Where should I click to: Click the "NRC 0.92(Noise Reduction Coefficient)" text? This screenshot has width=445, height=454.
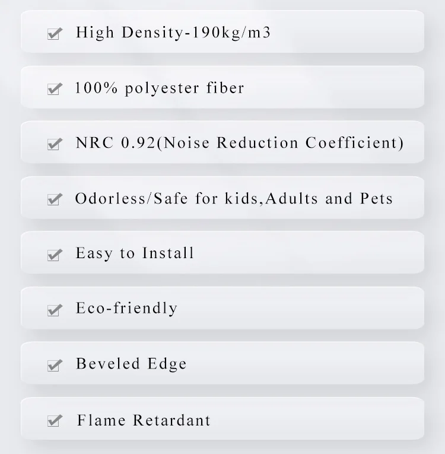[240, 143]
